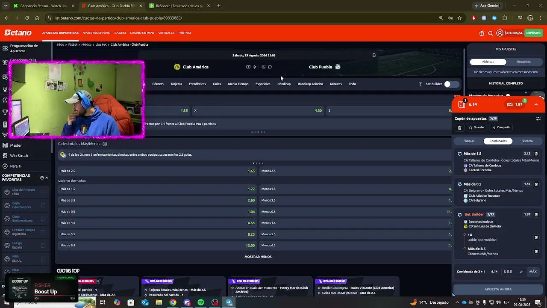Screen dimensions: 547x308
Task: Open the user account profile icon
Action: point(500,33)
